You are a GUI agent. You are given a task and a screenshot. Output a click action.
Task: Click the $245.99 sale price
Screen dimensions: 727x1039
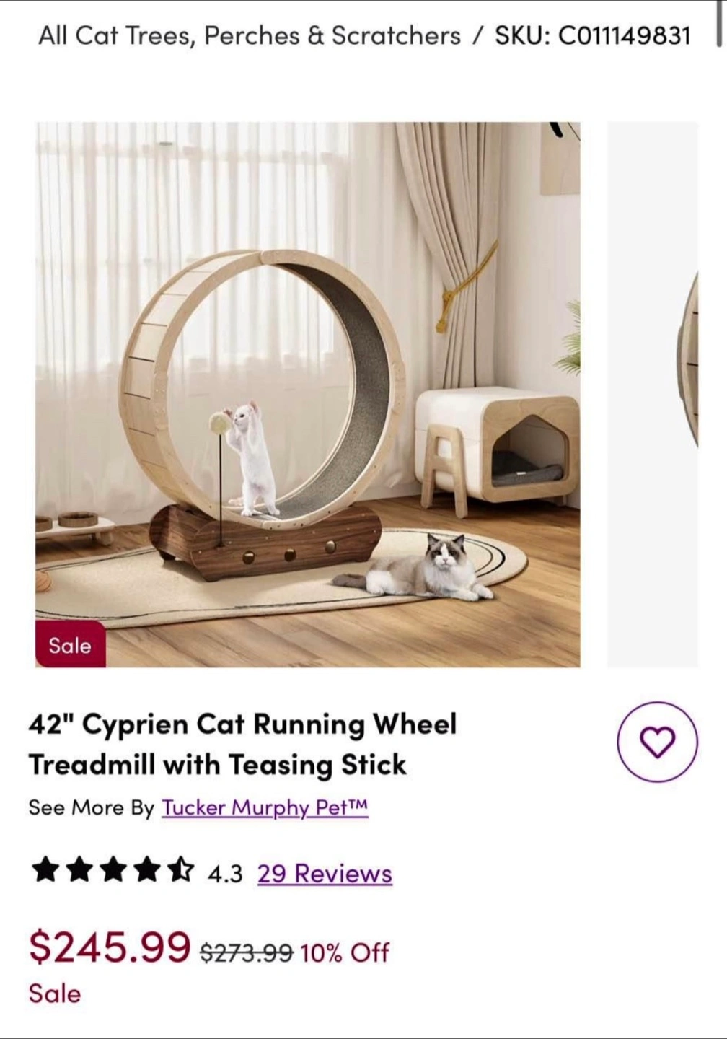tap(110, 947)
